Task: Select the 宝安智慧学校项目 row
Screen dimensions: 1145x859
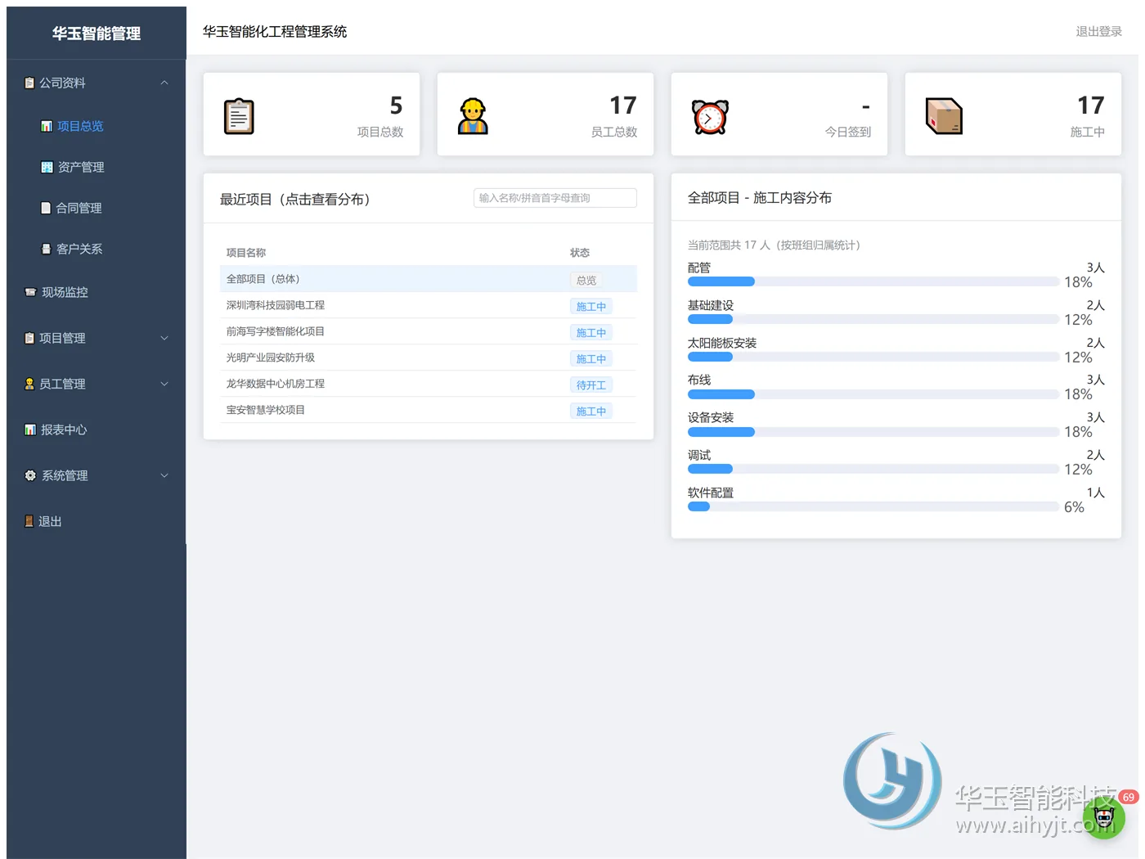Action: [429, 410]
